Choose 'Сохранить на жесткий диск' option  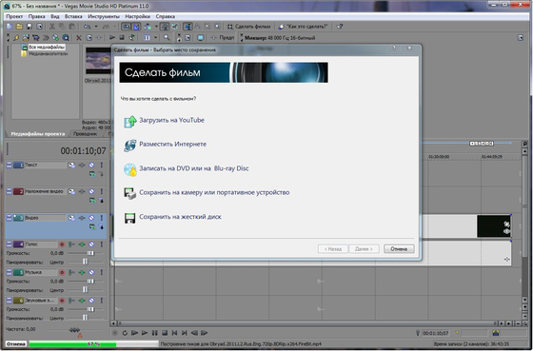click(172, 217)
